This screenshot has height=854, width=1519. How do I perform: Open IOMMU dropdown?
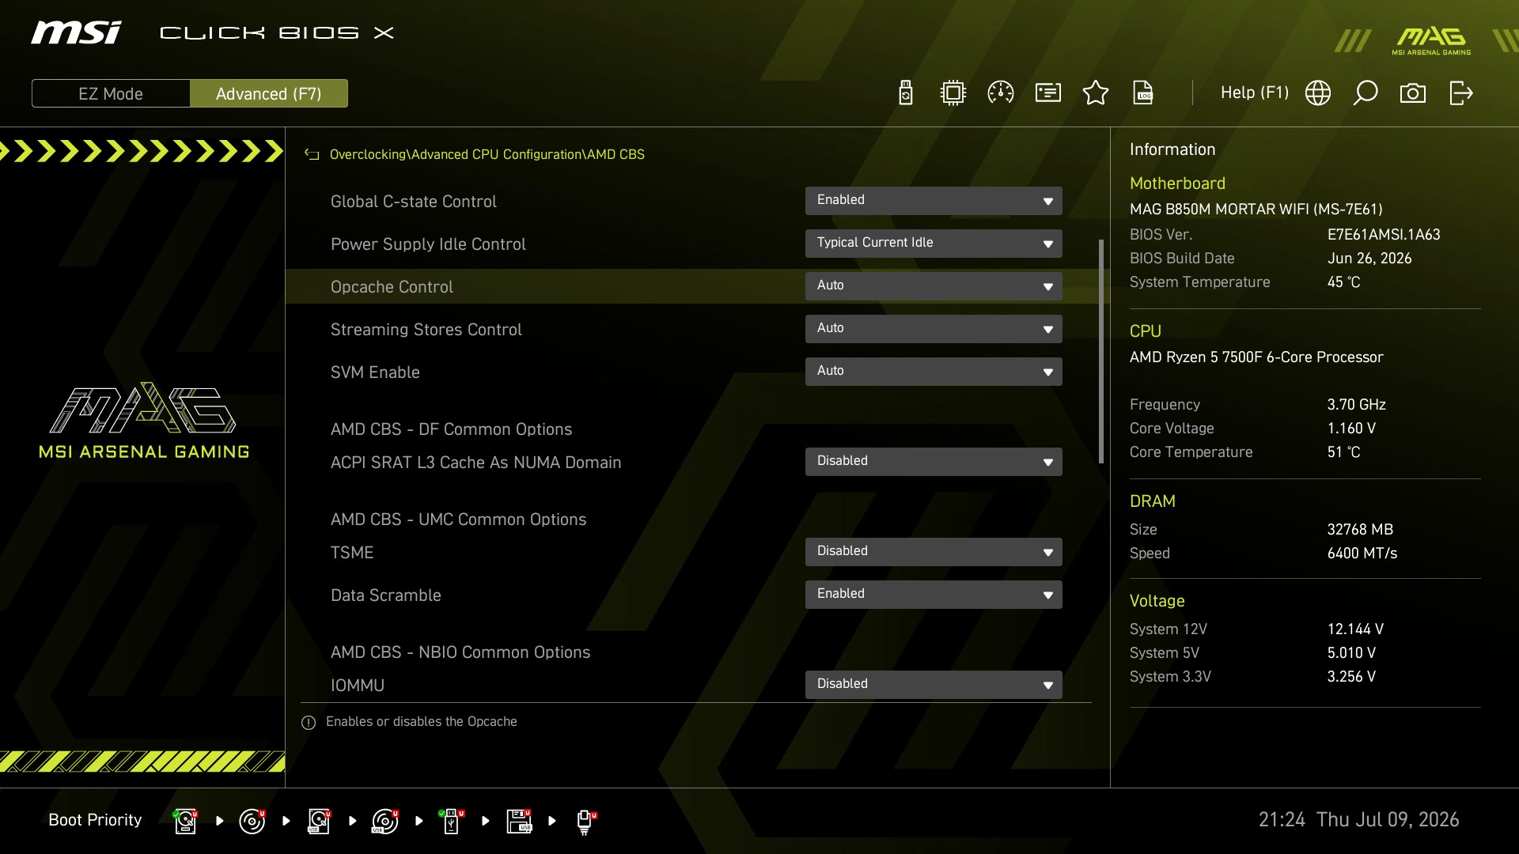coord(934,685)
